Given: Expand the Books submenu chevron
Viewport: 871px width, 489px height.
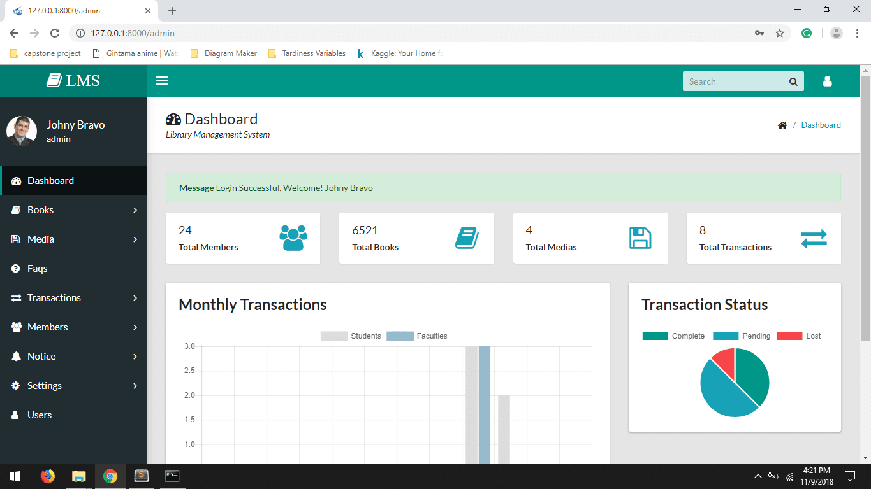Looking at the screenshot, I should (x=135, y=209).
